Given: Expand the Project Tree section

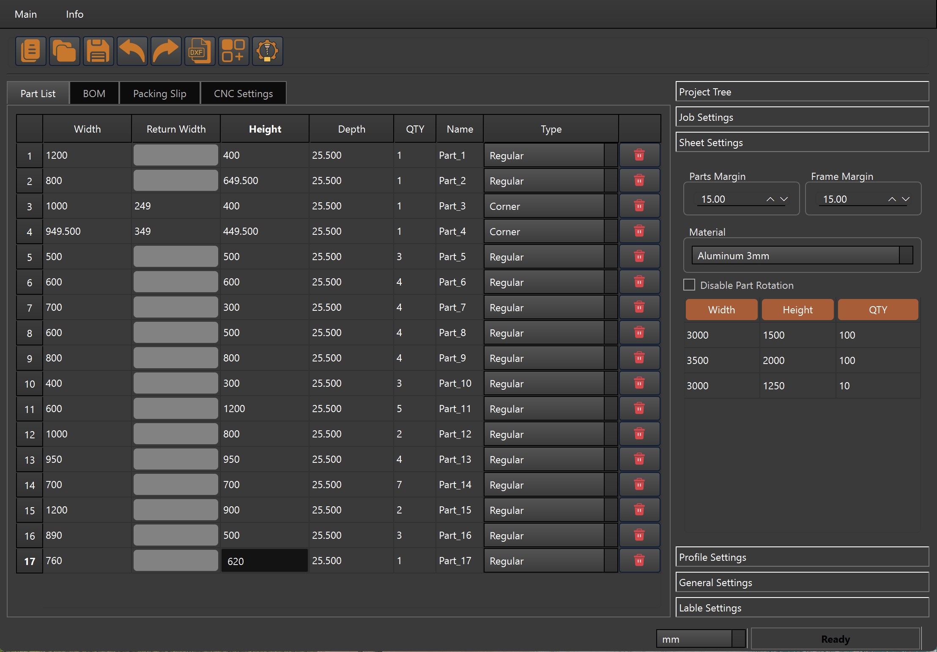Looking at the screenshot, I should pyautogui.click(x=802, y=92).
